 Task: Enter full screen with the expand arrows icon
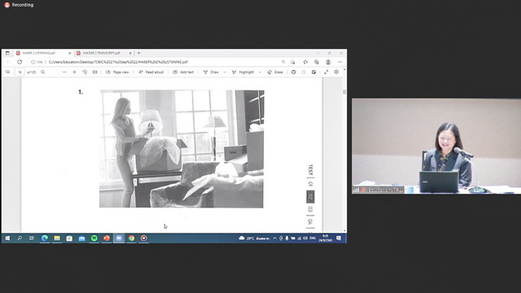[x=326, y=72]
